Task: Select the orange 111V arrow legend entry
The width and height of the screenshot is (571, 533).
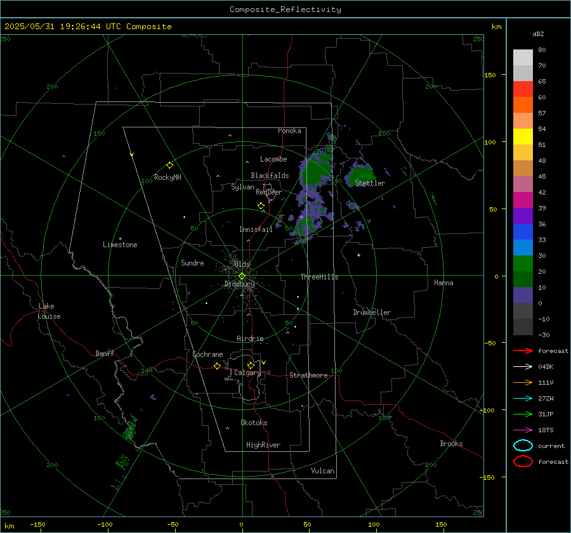Action: [x=523, y=382]
